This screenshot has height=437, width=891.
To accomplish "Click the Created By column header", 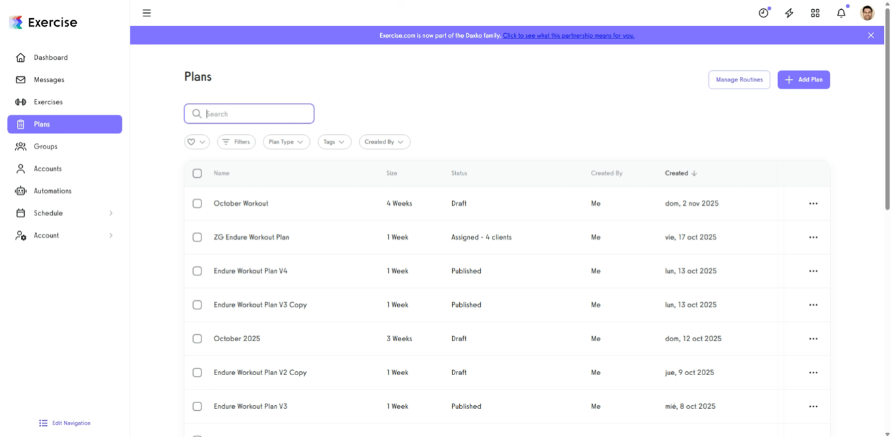I will [607, 173].
